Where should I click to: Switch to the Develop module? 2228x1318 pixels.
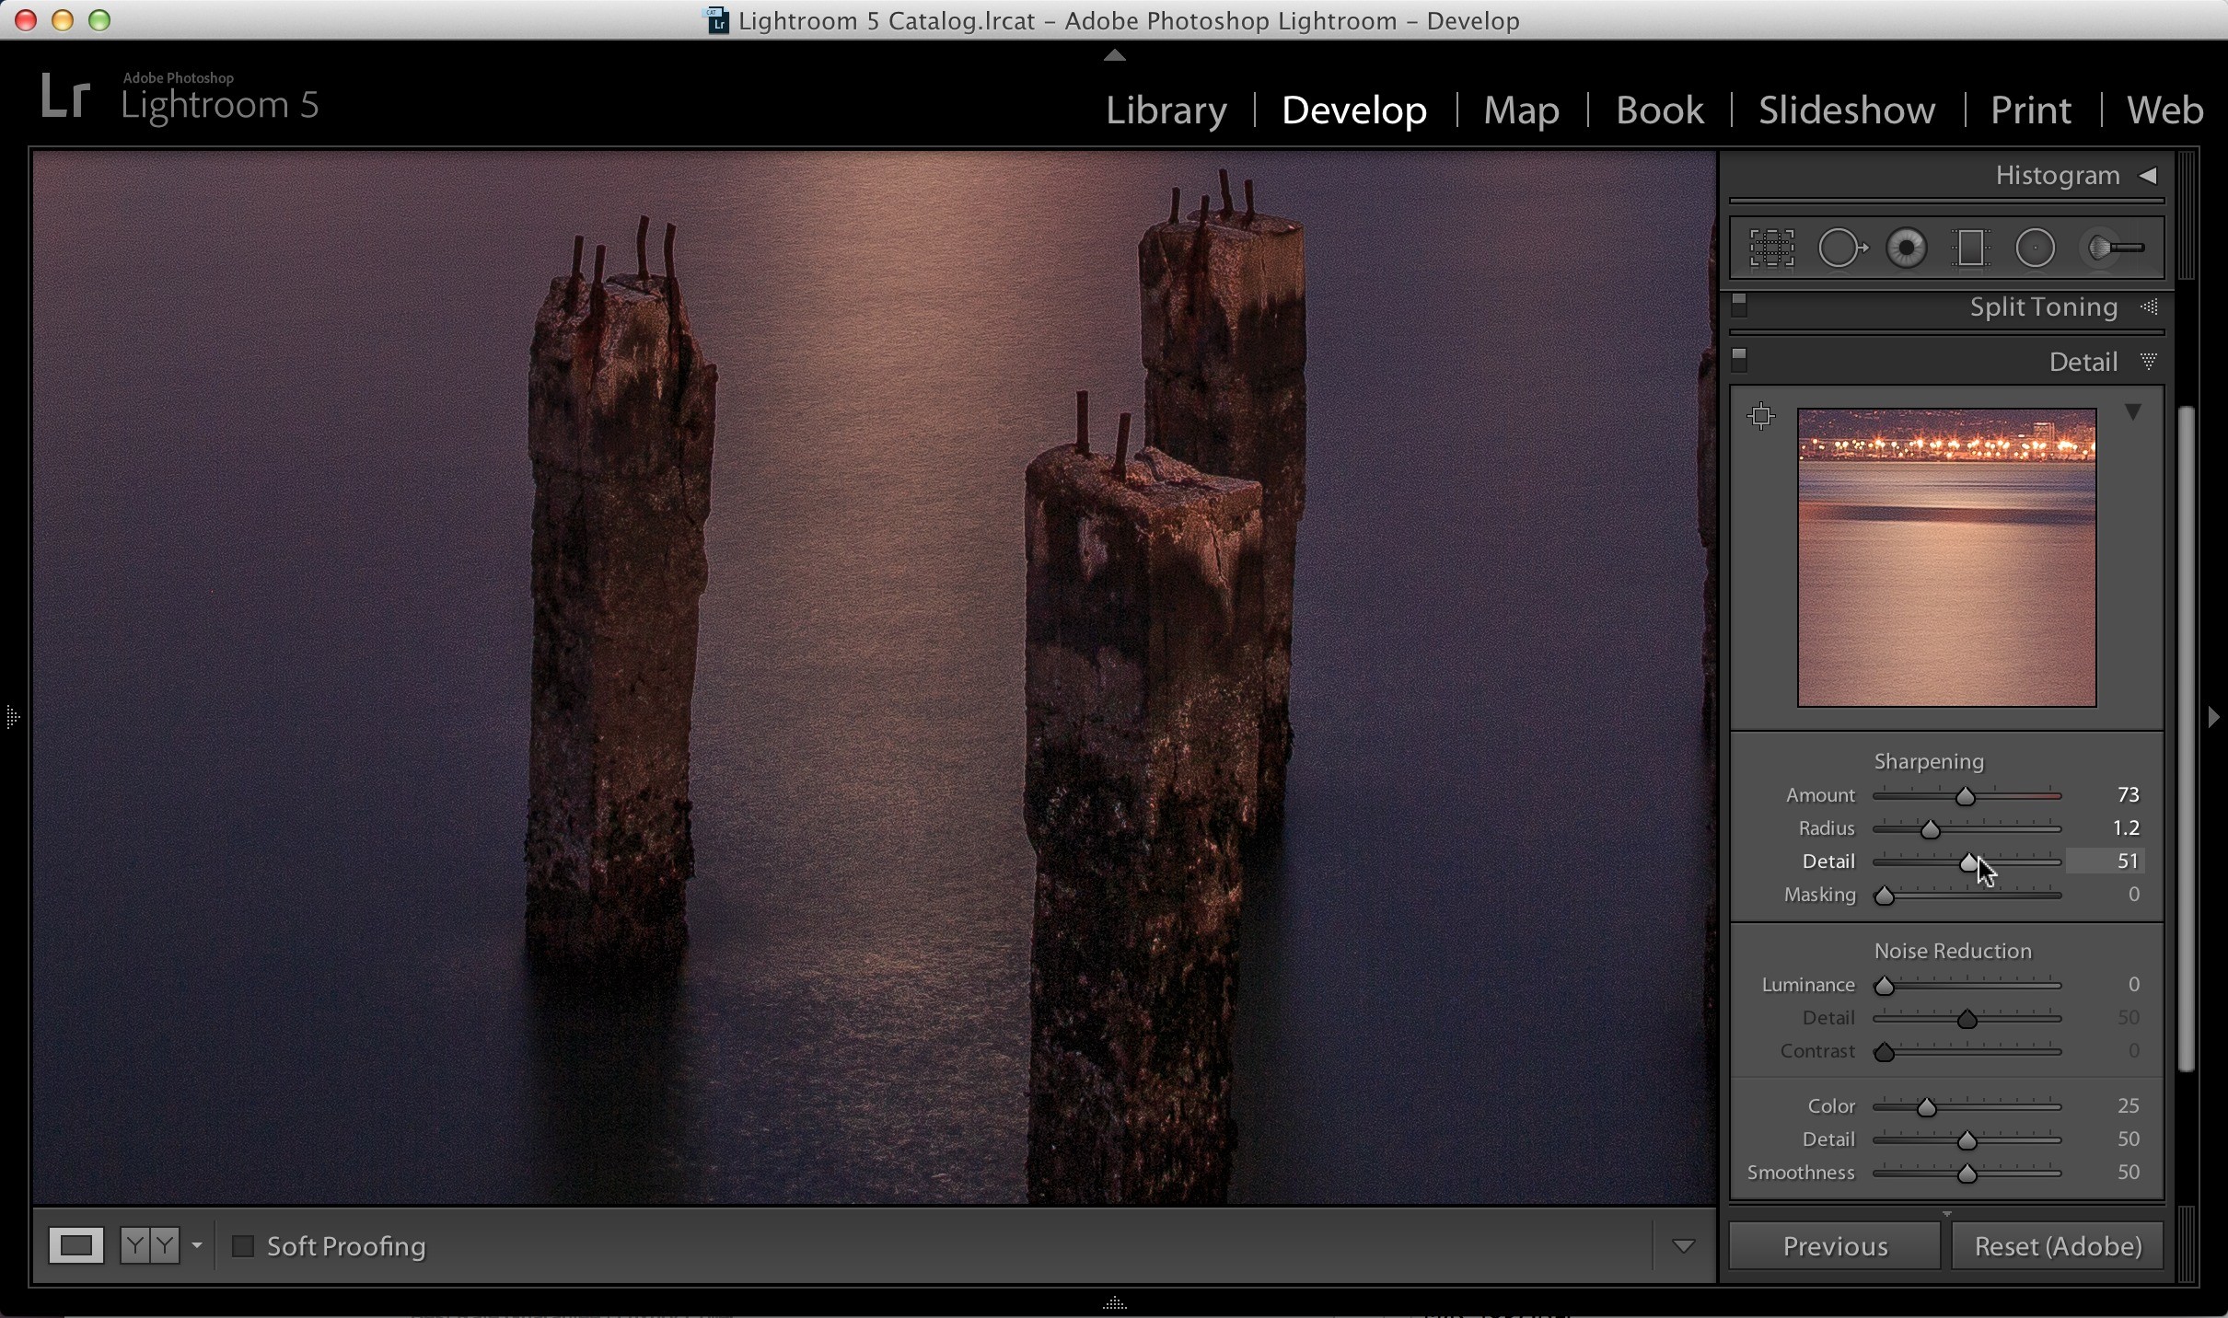[x=1354, y=110]
